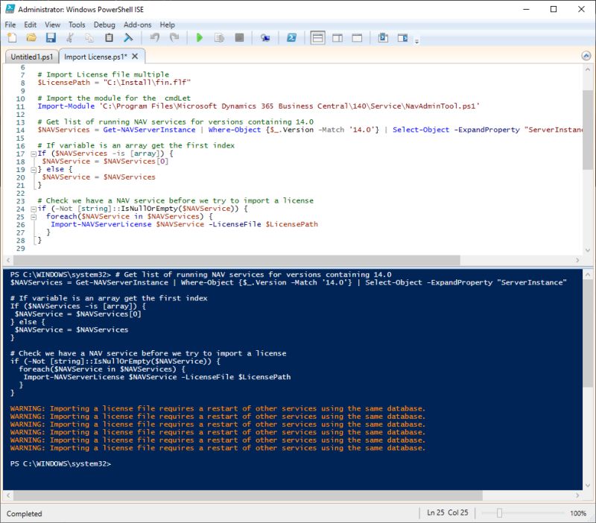Click Import-NAVServerLicense on line 26
596x523 pixels.
pos(101,224)
